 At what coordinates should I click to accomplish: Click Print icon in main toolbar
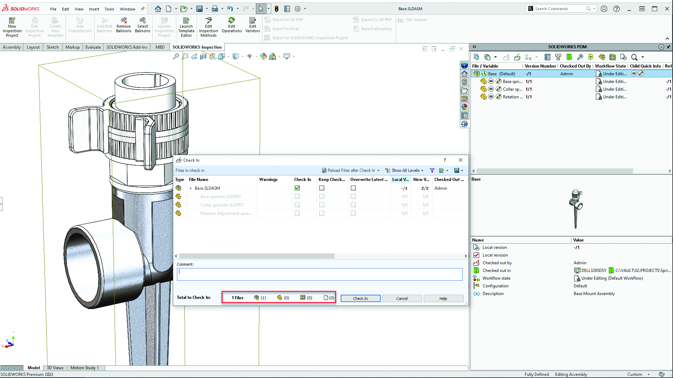click(215, 9)
